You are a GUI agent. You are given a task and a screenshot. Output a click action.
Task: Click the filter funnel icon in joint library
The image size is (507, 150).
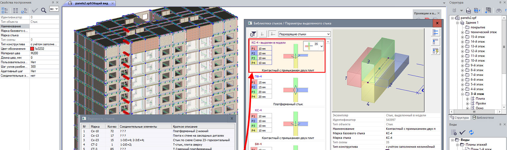pyautogui.click(x=253, y=34)
